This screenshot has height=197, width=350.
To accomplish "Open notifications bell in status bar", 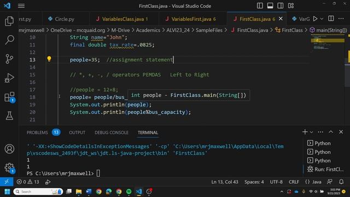I will 341,182.
